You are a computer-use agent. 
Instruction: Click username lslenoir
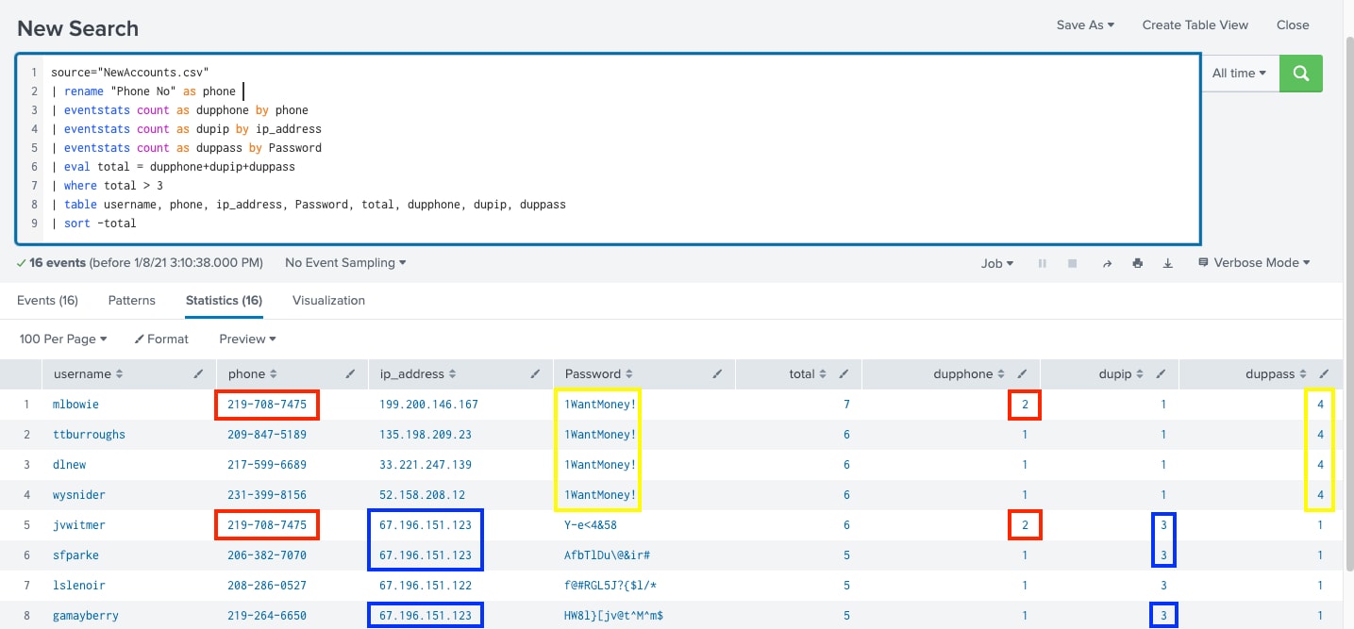pyautogui.click(x=79, y=586)
